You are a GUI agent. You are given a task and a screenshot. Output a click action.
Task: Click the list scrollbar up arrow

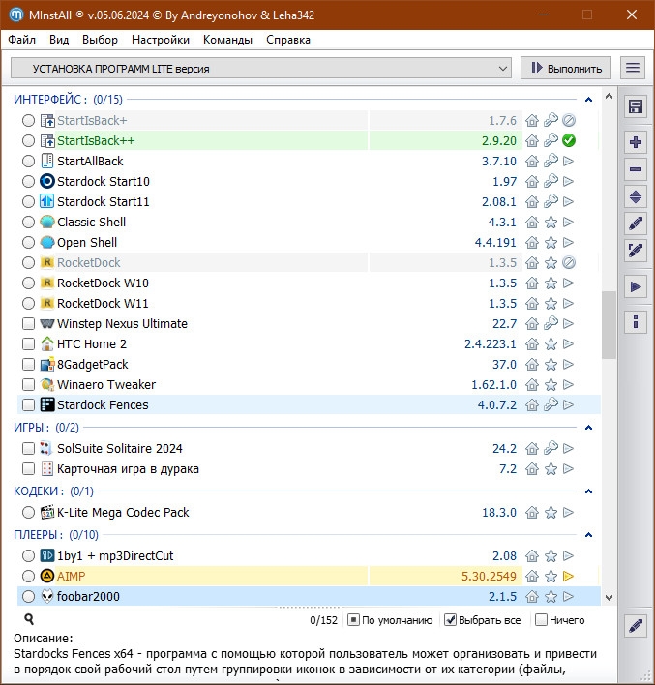point(609,97)
